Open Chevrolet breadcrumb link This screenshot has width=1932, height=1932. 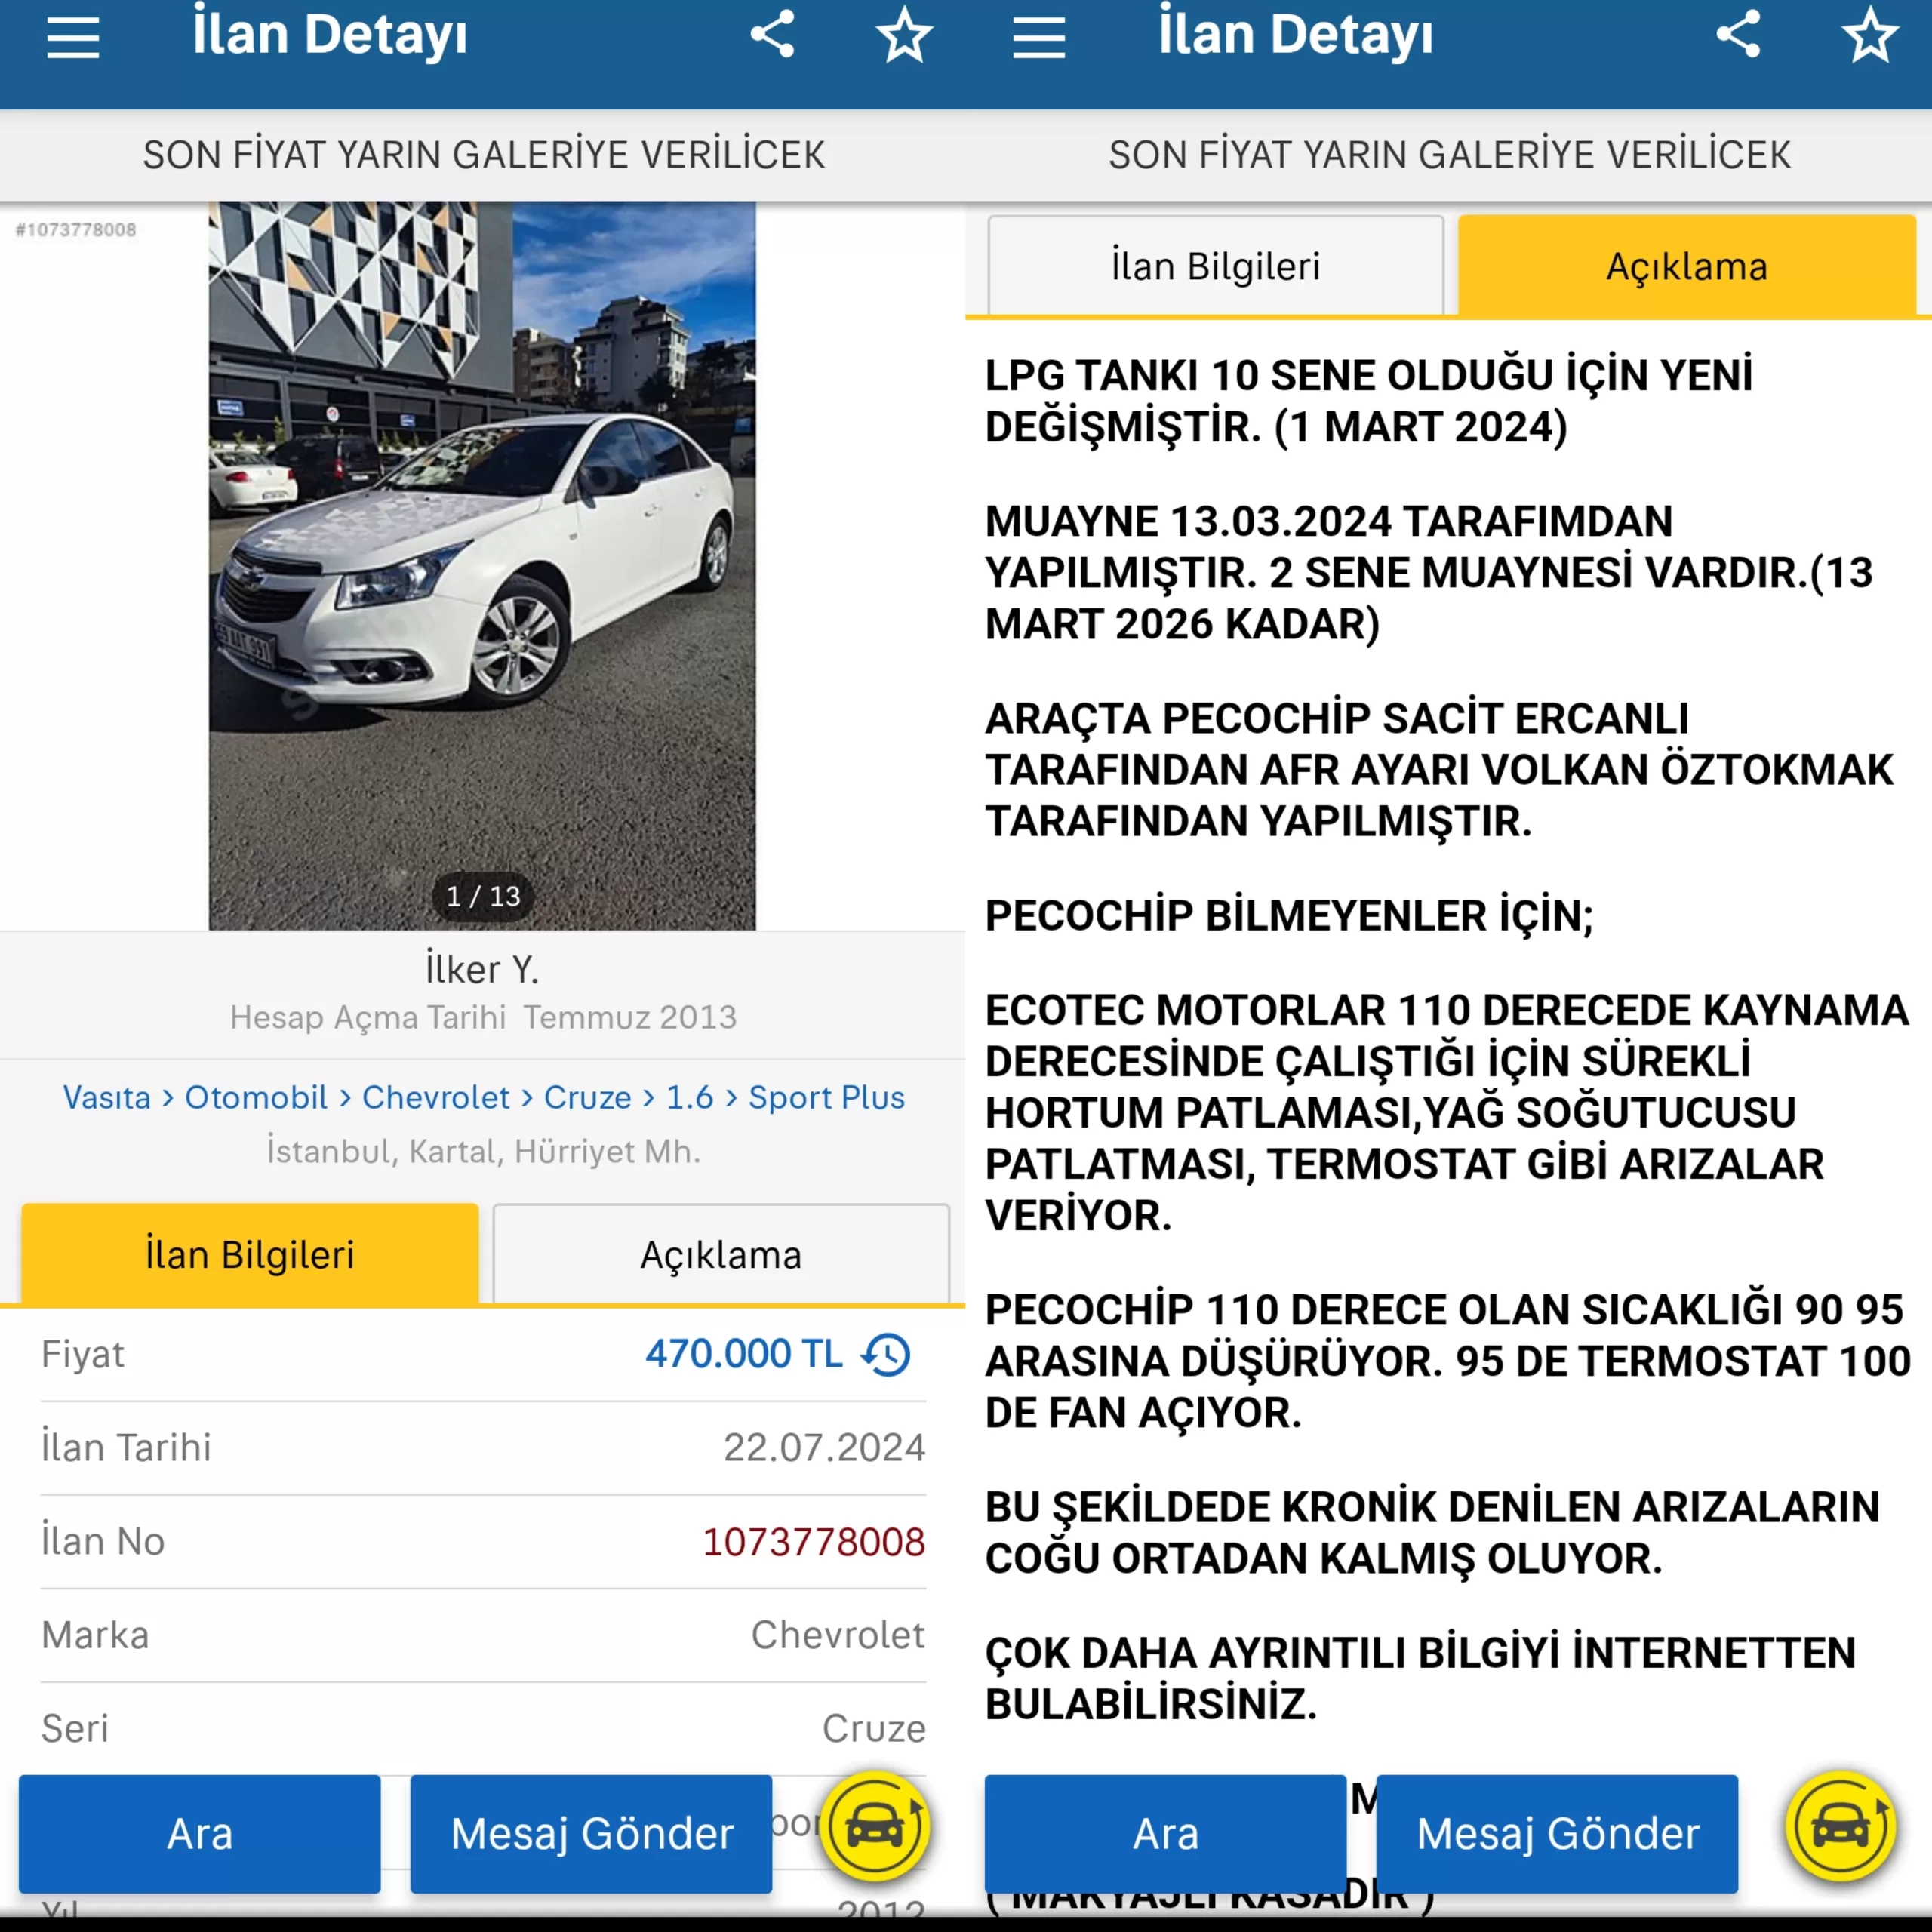click(436, 1097)
